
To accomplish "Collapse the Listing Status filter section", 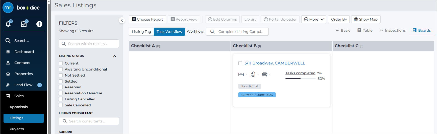I will tap(115, 56).
